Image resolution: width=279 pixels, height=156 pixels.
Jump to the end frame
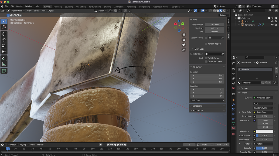pos(125,145)
